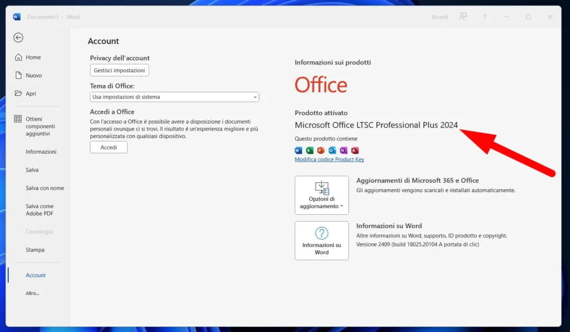Click the Microsoft Office LTSC Professional Plus 2024 text
This screenshot has height=332, width=570.
376,125
